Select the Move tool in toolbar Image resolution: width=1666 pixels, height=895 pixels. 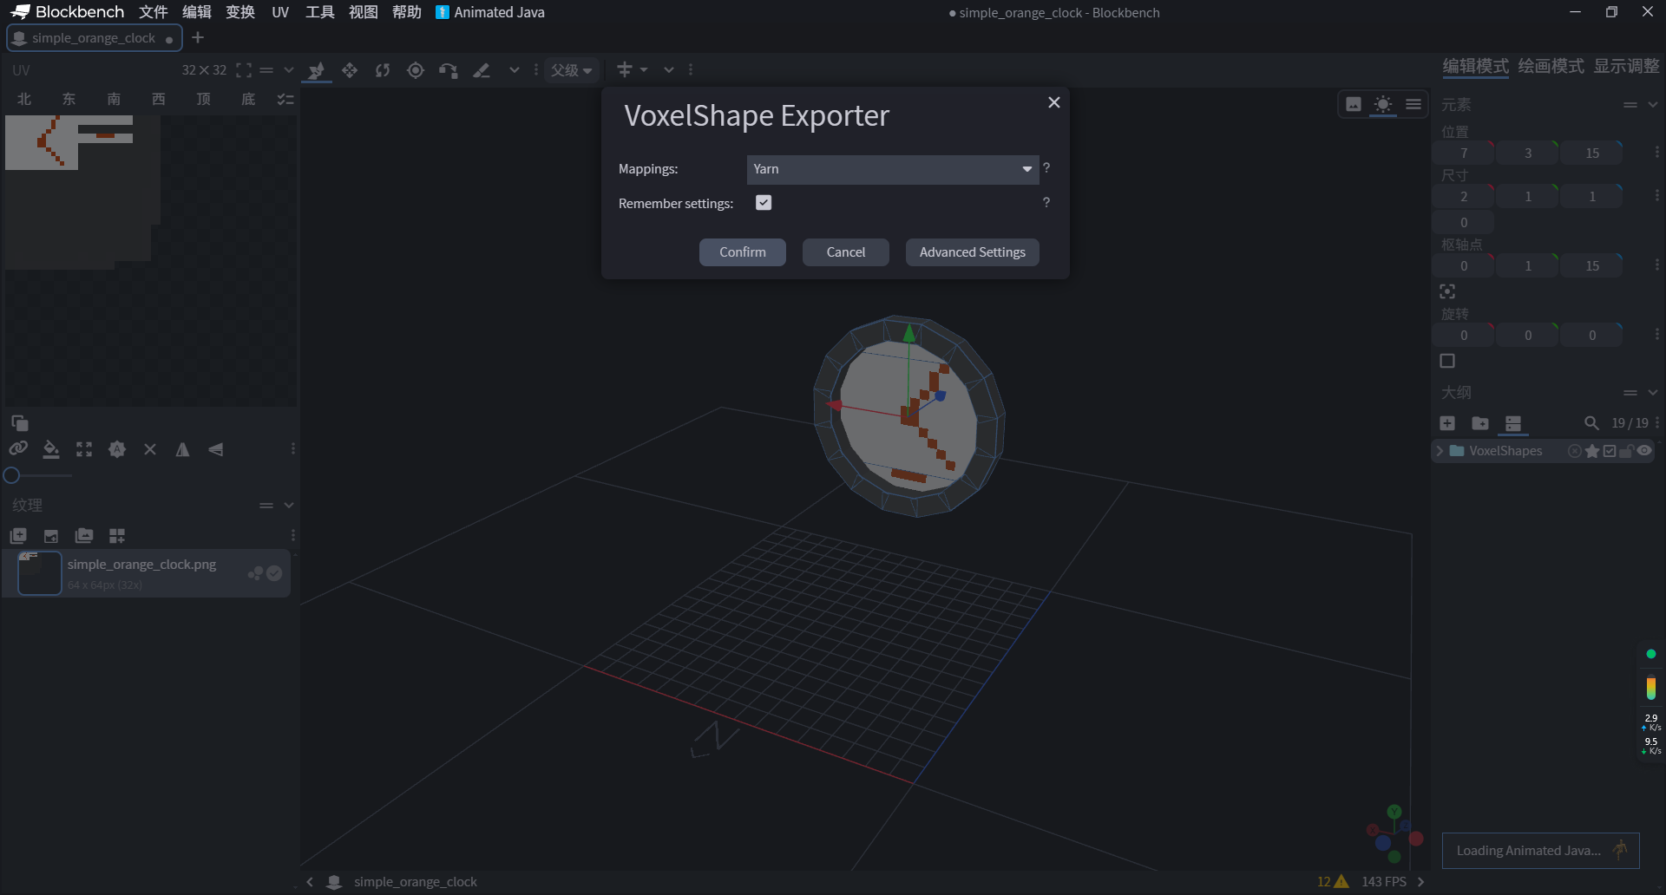pos(317,70)
